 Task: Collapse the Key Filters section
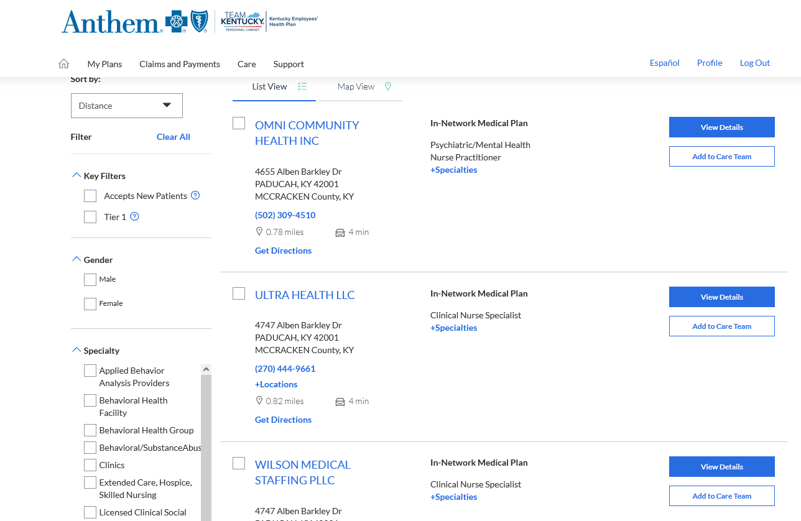point(76,175)
